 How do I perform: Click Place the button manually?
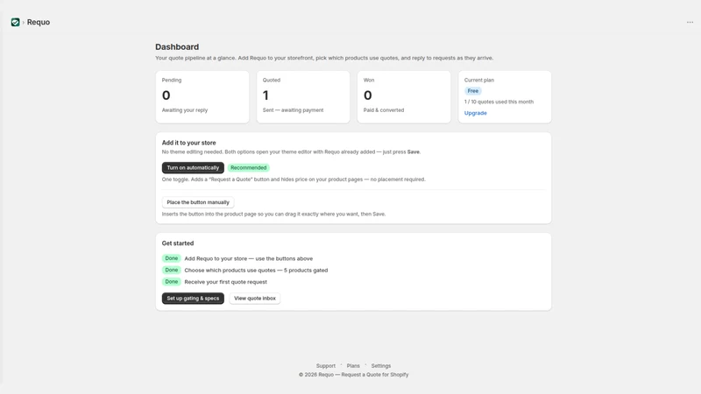point(198,202)
